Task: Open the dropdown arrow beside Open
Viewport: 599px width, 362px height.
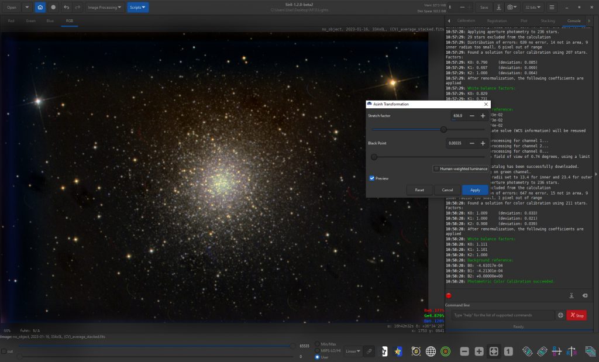Action: coord(27,7)
